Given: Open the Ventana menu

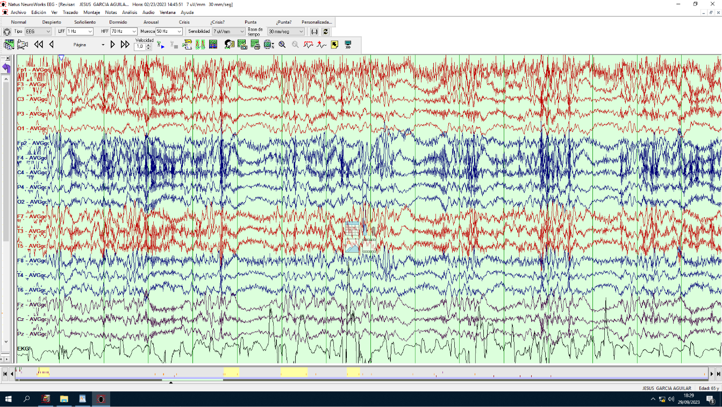Looking at the screenshot, I should click(x=168, y=12).
